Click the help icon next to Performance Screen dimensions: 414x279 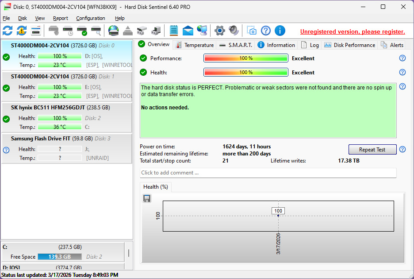point(402,58)
